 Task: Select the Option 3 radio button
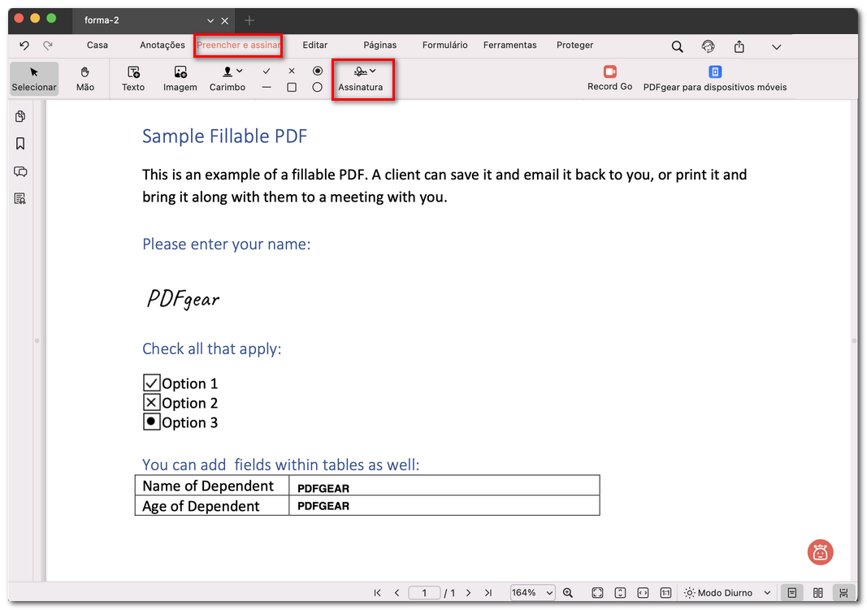pyautogui.click(x=151, y=421)
